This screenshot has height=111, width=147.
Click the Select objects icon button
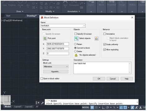tap(76, 39)
